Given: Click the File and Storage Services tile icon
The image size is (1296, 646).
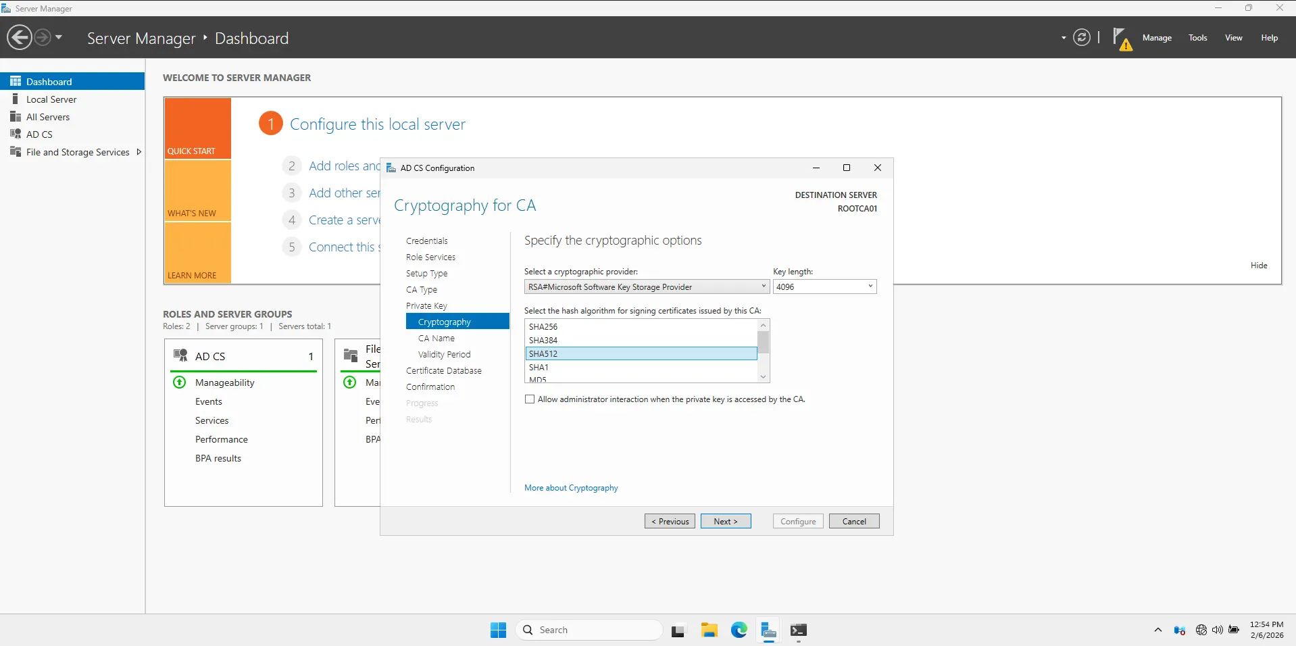Looking at the screenshot, I should pos(351,355).
